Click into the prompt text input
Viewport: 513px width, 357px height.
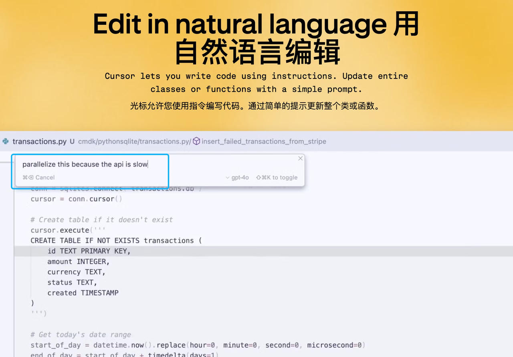(x=85, y=164)
